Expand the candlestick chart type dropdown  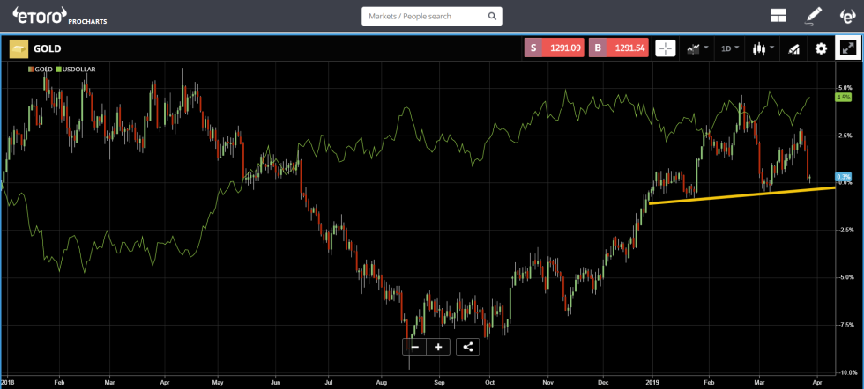[763, 48]
